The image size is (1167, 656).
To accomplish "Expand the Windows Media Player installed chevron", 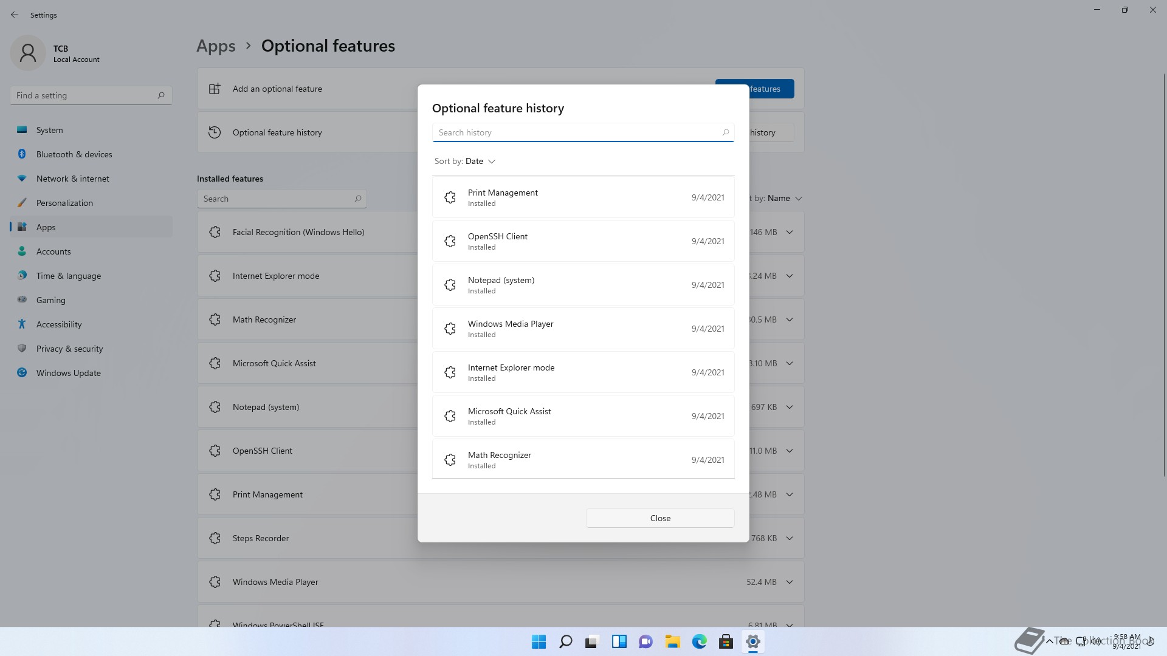I will click(x=790, y=582).
